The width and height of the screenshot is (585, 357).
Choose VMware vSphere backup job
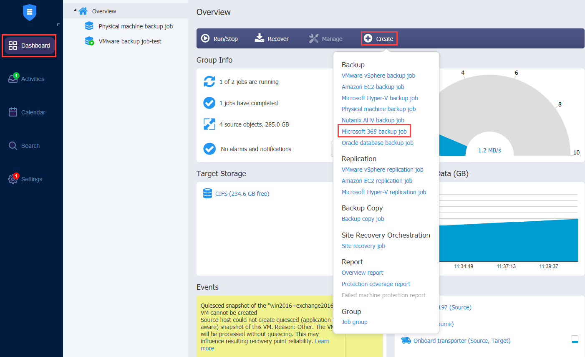point(378,76)
